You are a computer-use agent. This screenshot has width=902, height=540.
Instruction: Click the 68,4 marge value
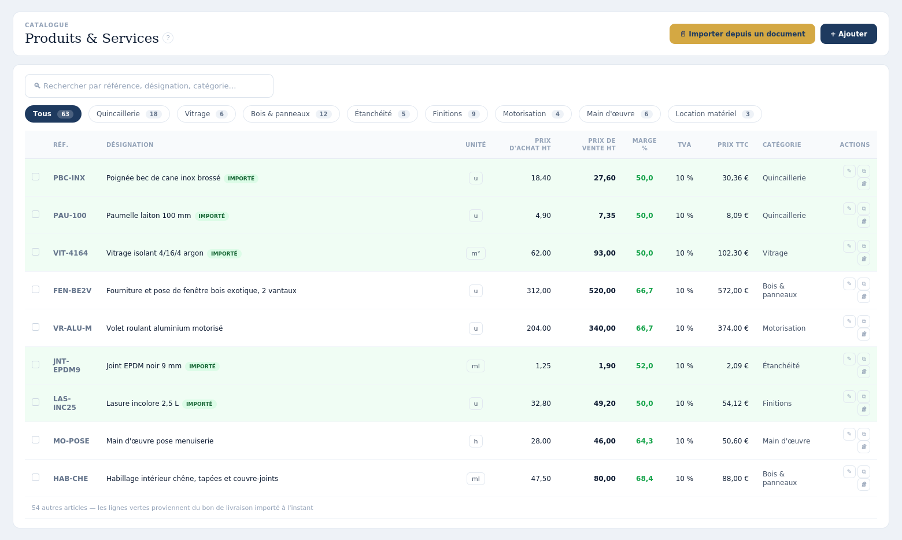[644, 479]
